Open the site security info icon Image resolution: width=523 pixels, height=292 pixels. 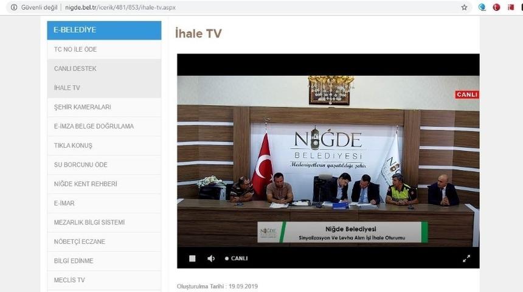[13, 7]
